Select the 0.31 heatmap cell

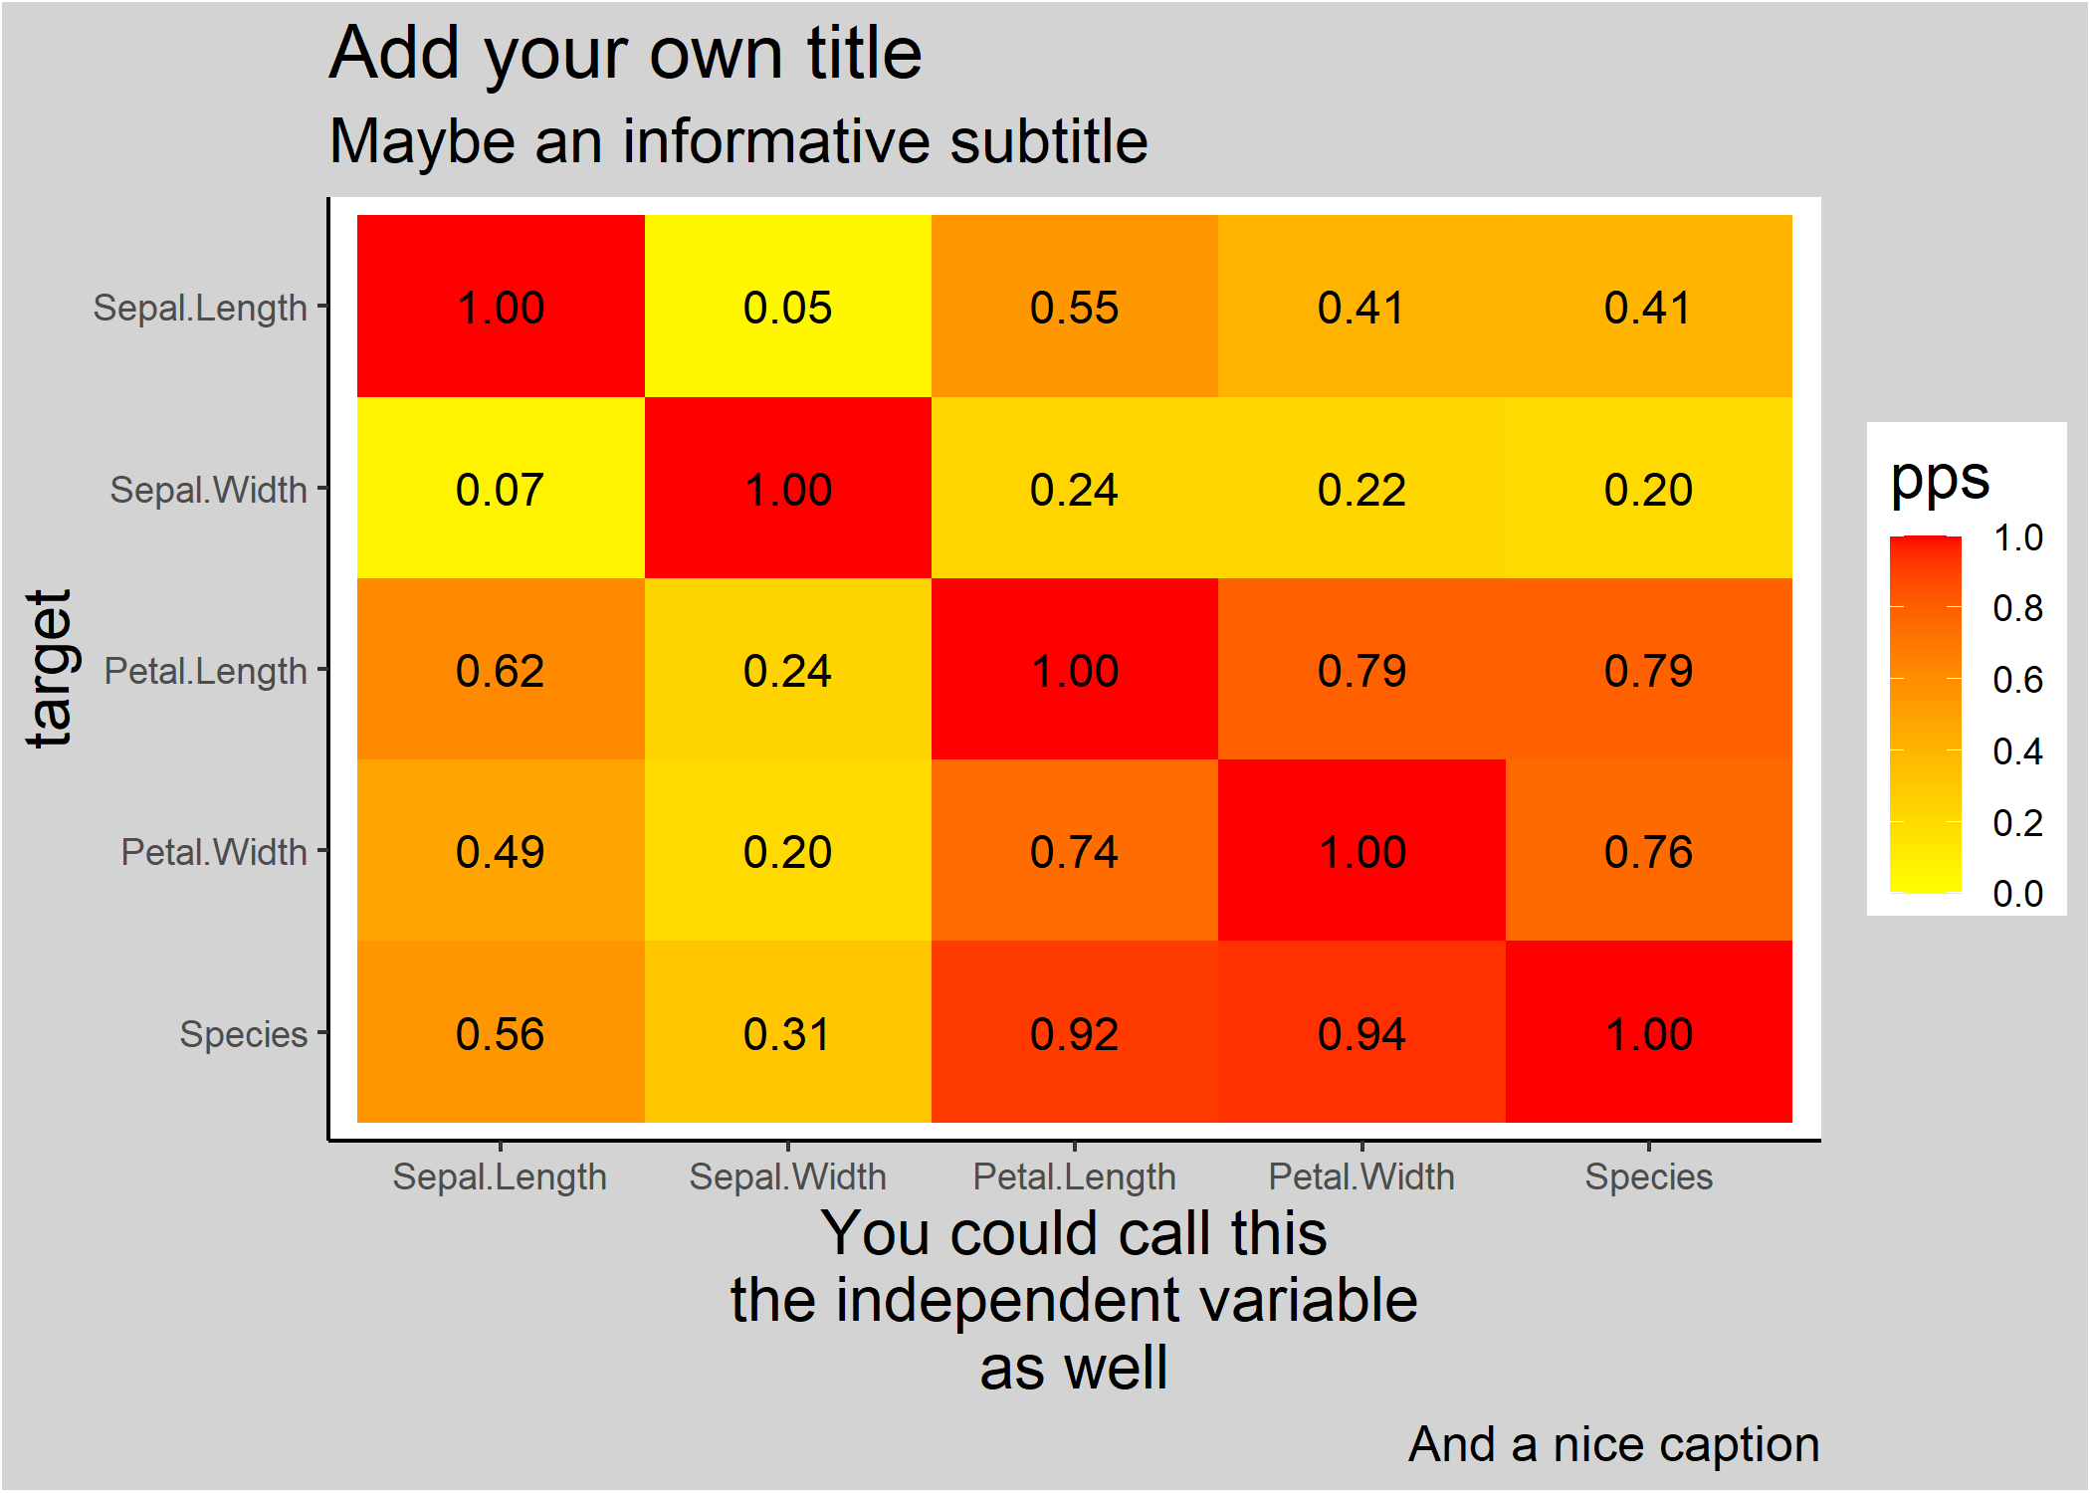pyautogui.click(x=787, y=1032)
